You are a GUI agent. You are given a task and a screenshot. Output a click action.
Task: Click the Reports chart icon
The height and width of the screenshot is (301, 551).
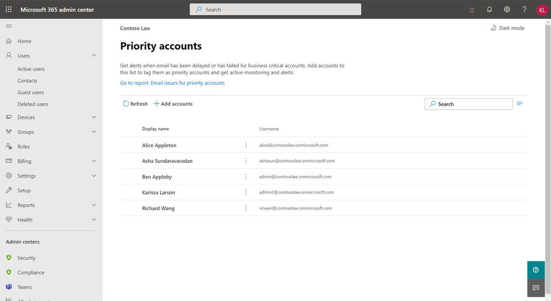click(x=9, y=205)
